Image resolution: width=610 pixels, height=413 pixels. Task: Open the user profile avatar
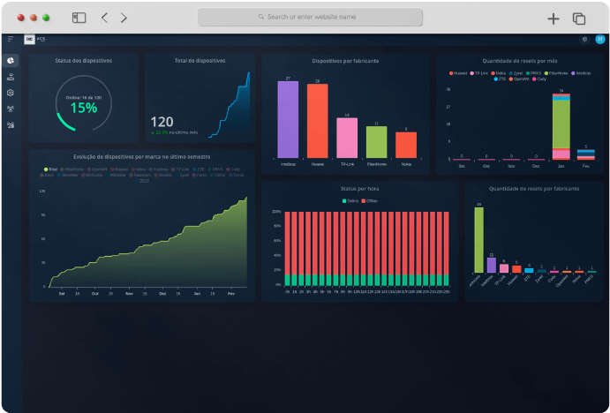tap(600, 39)
